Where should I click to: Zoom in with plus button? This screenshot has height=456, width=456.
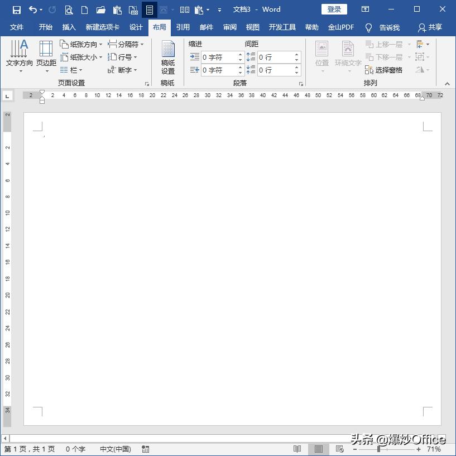tap(419, 449)
